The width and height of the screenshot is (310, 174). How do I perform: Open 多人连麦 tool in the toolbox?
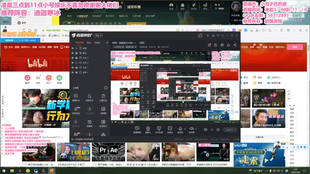(x=90, y=111)
